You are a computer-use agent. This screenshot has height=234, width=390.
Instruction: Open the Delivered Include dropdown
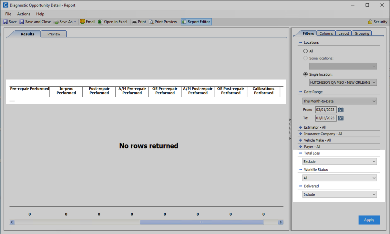tap(340, 195)
